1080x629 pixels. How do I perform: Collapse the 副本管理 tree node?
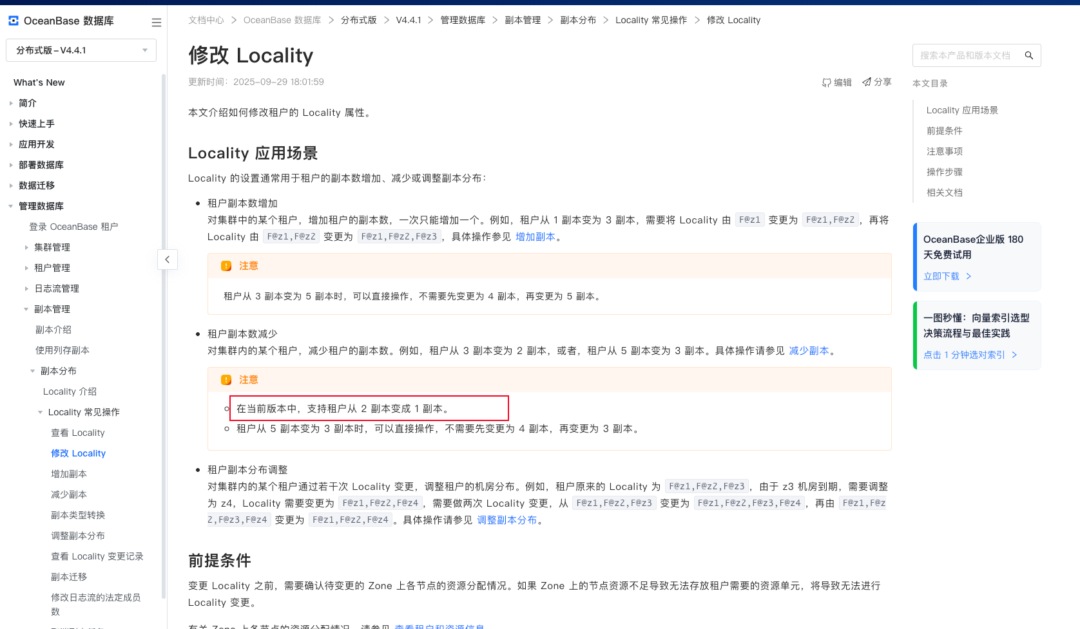[26, 309]
